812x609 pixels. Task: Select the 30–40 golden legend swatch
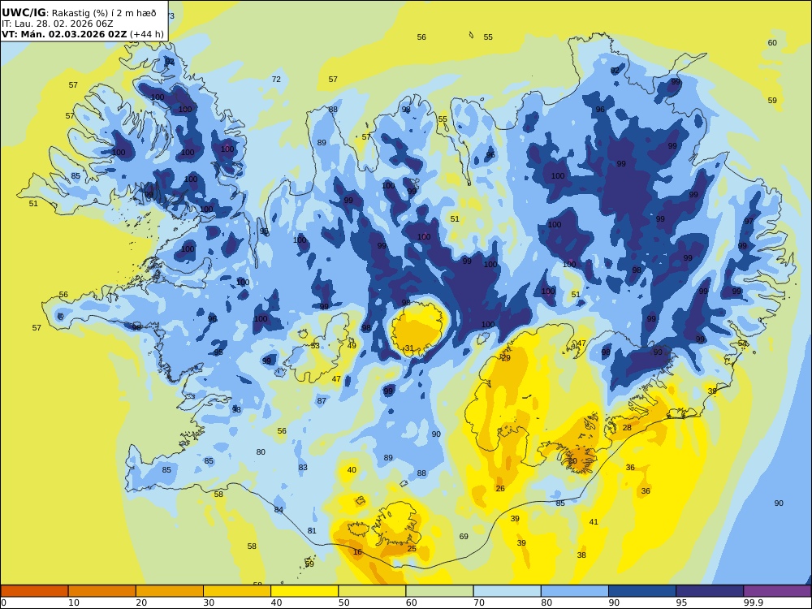pos(237,591)
